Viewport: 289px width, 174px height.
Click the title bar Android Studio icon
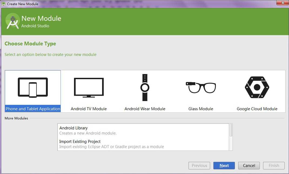[3, 4]
